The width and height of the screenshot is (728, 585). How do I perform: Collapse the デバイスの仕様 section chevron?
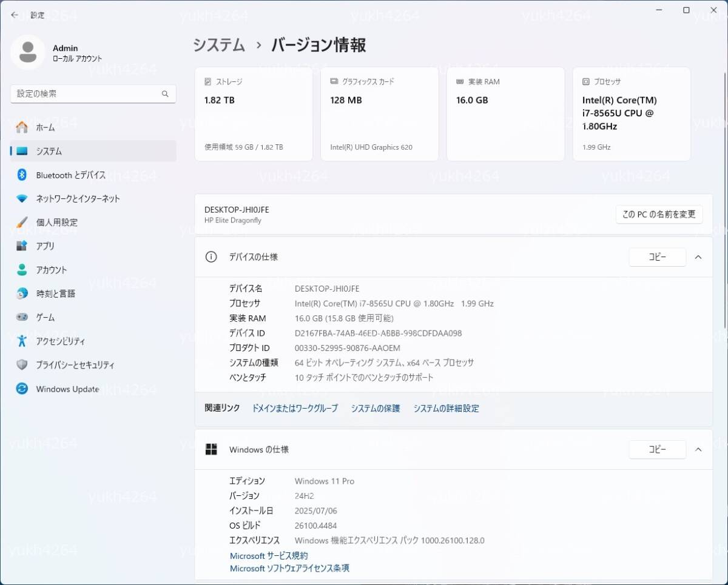698,257
